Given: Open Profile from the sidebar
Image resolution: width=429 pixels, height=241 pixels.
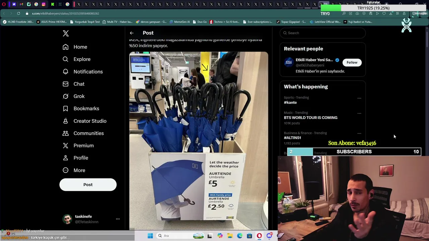Looking at the screenshot, I should point(75,158).
